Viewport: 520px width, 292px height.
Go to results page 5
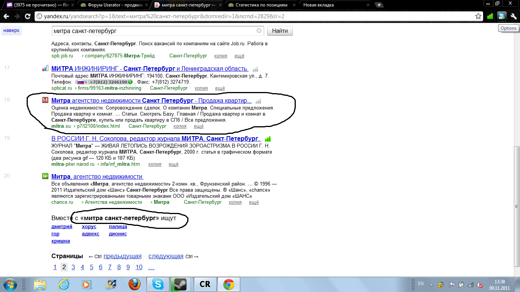[92, 267]
